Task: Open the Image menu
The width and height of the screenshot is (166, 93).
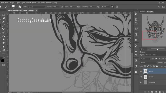Action: coord(12,3)
